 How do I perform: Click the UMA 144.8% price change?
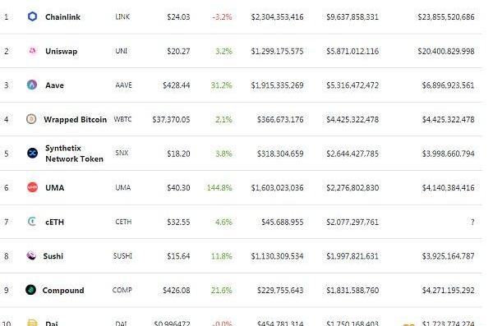tap(219, 188)
